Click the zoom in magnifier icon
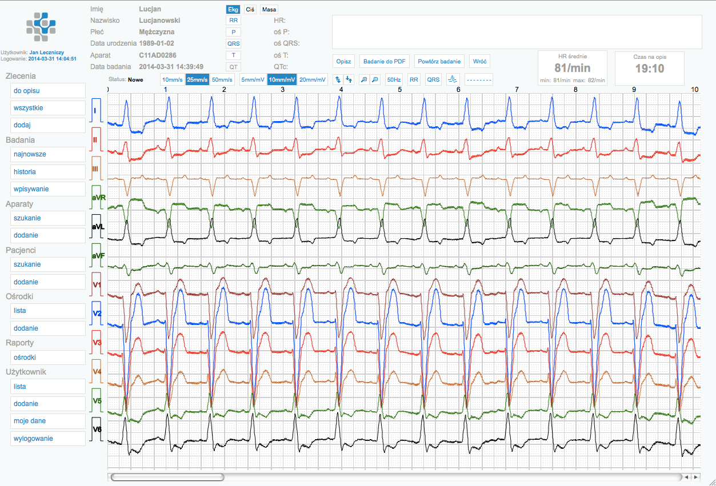This screenshot has height=486, width=716. click(364, 80)
